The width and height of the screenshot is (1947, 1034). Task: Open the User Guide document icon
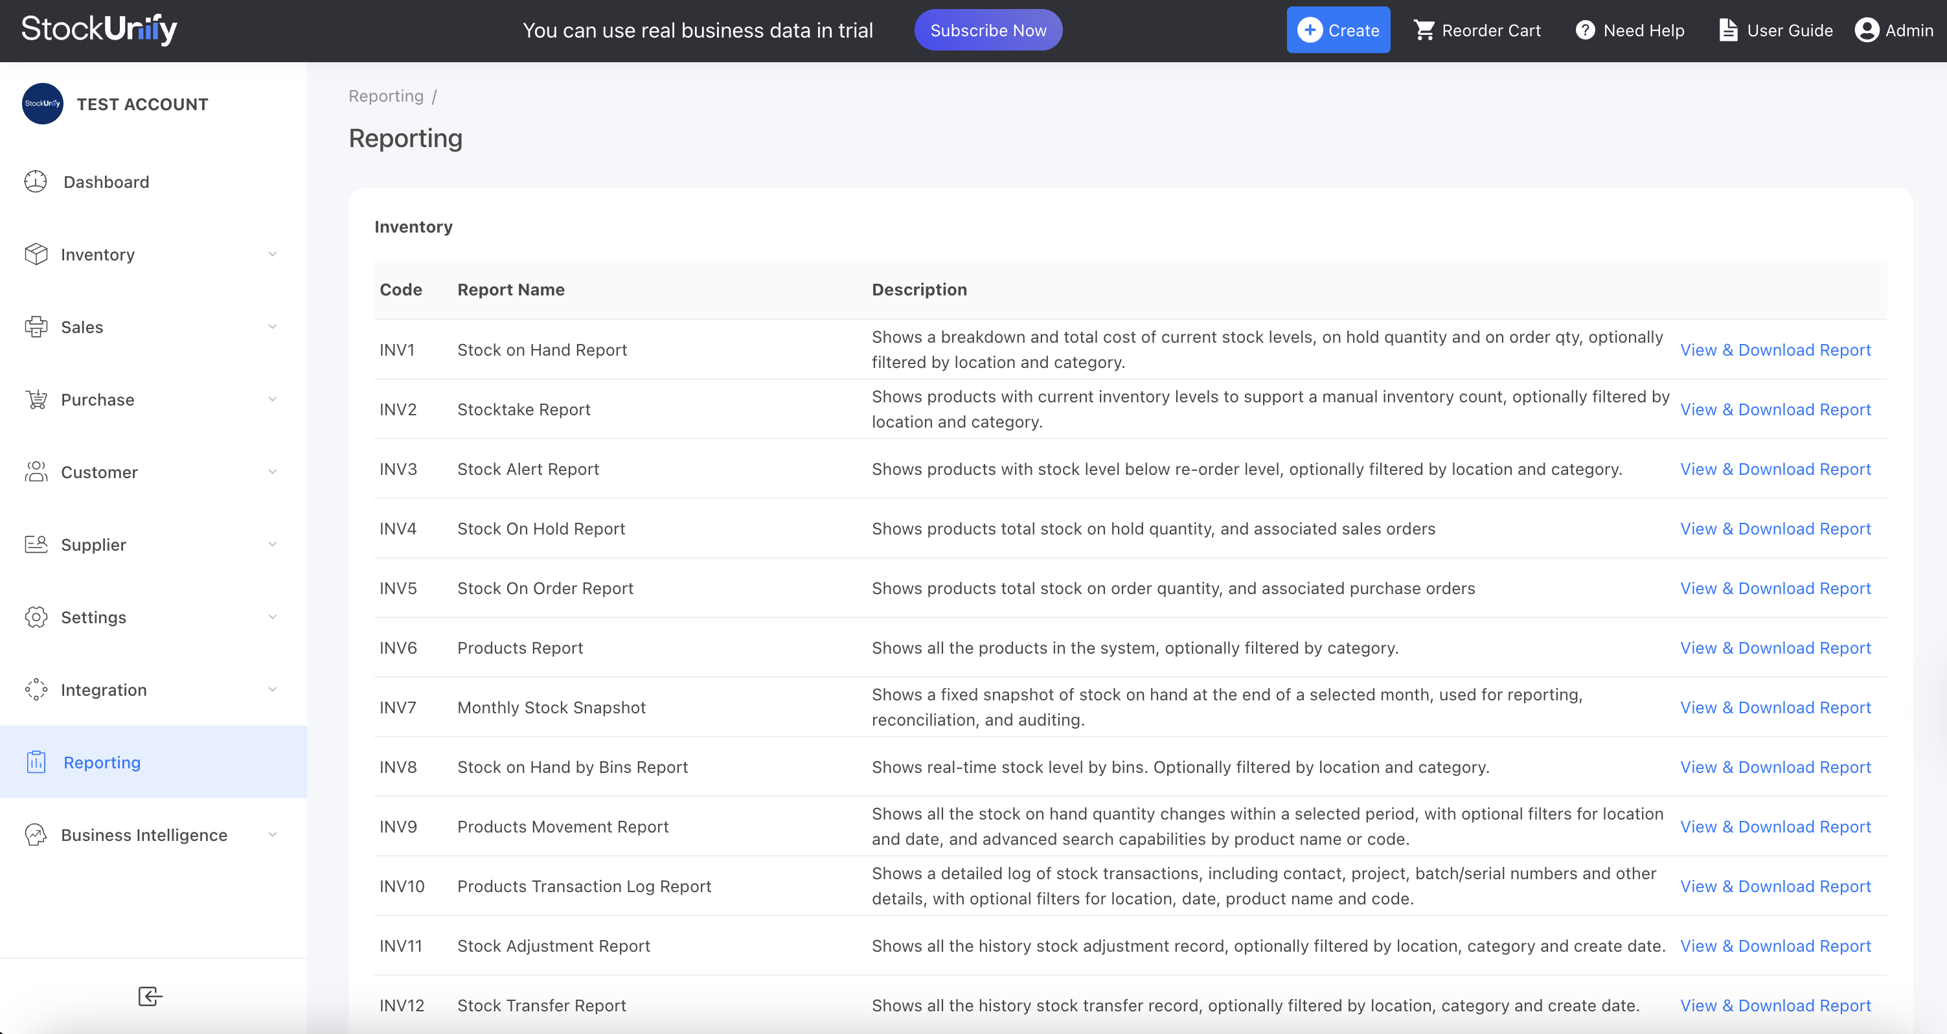(x=1729, y=30)
